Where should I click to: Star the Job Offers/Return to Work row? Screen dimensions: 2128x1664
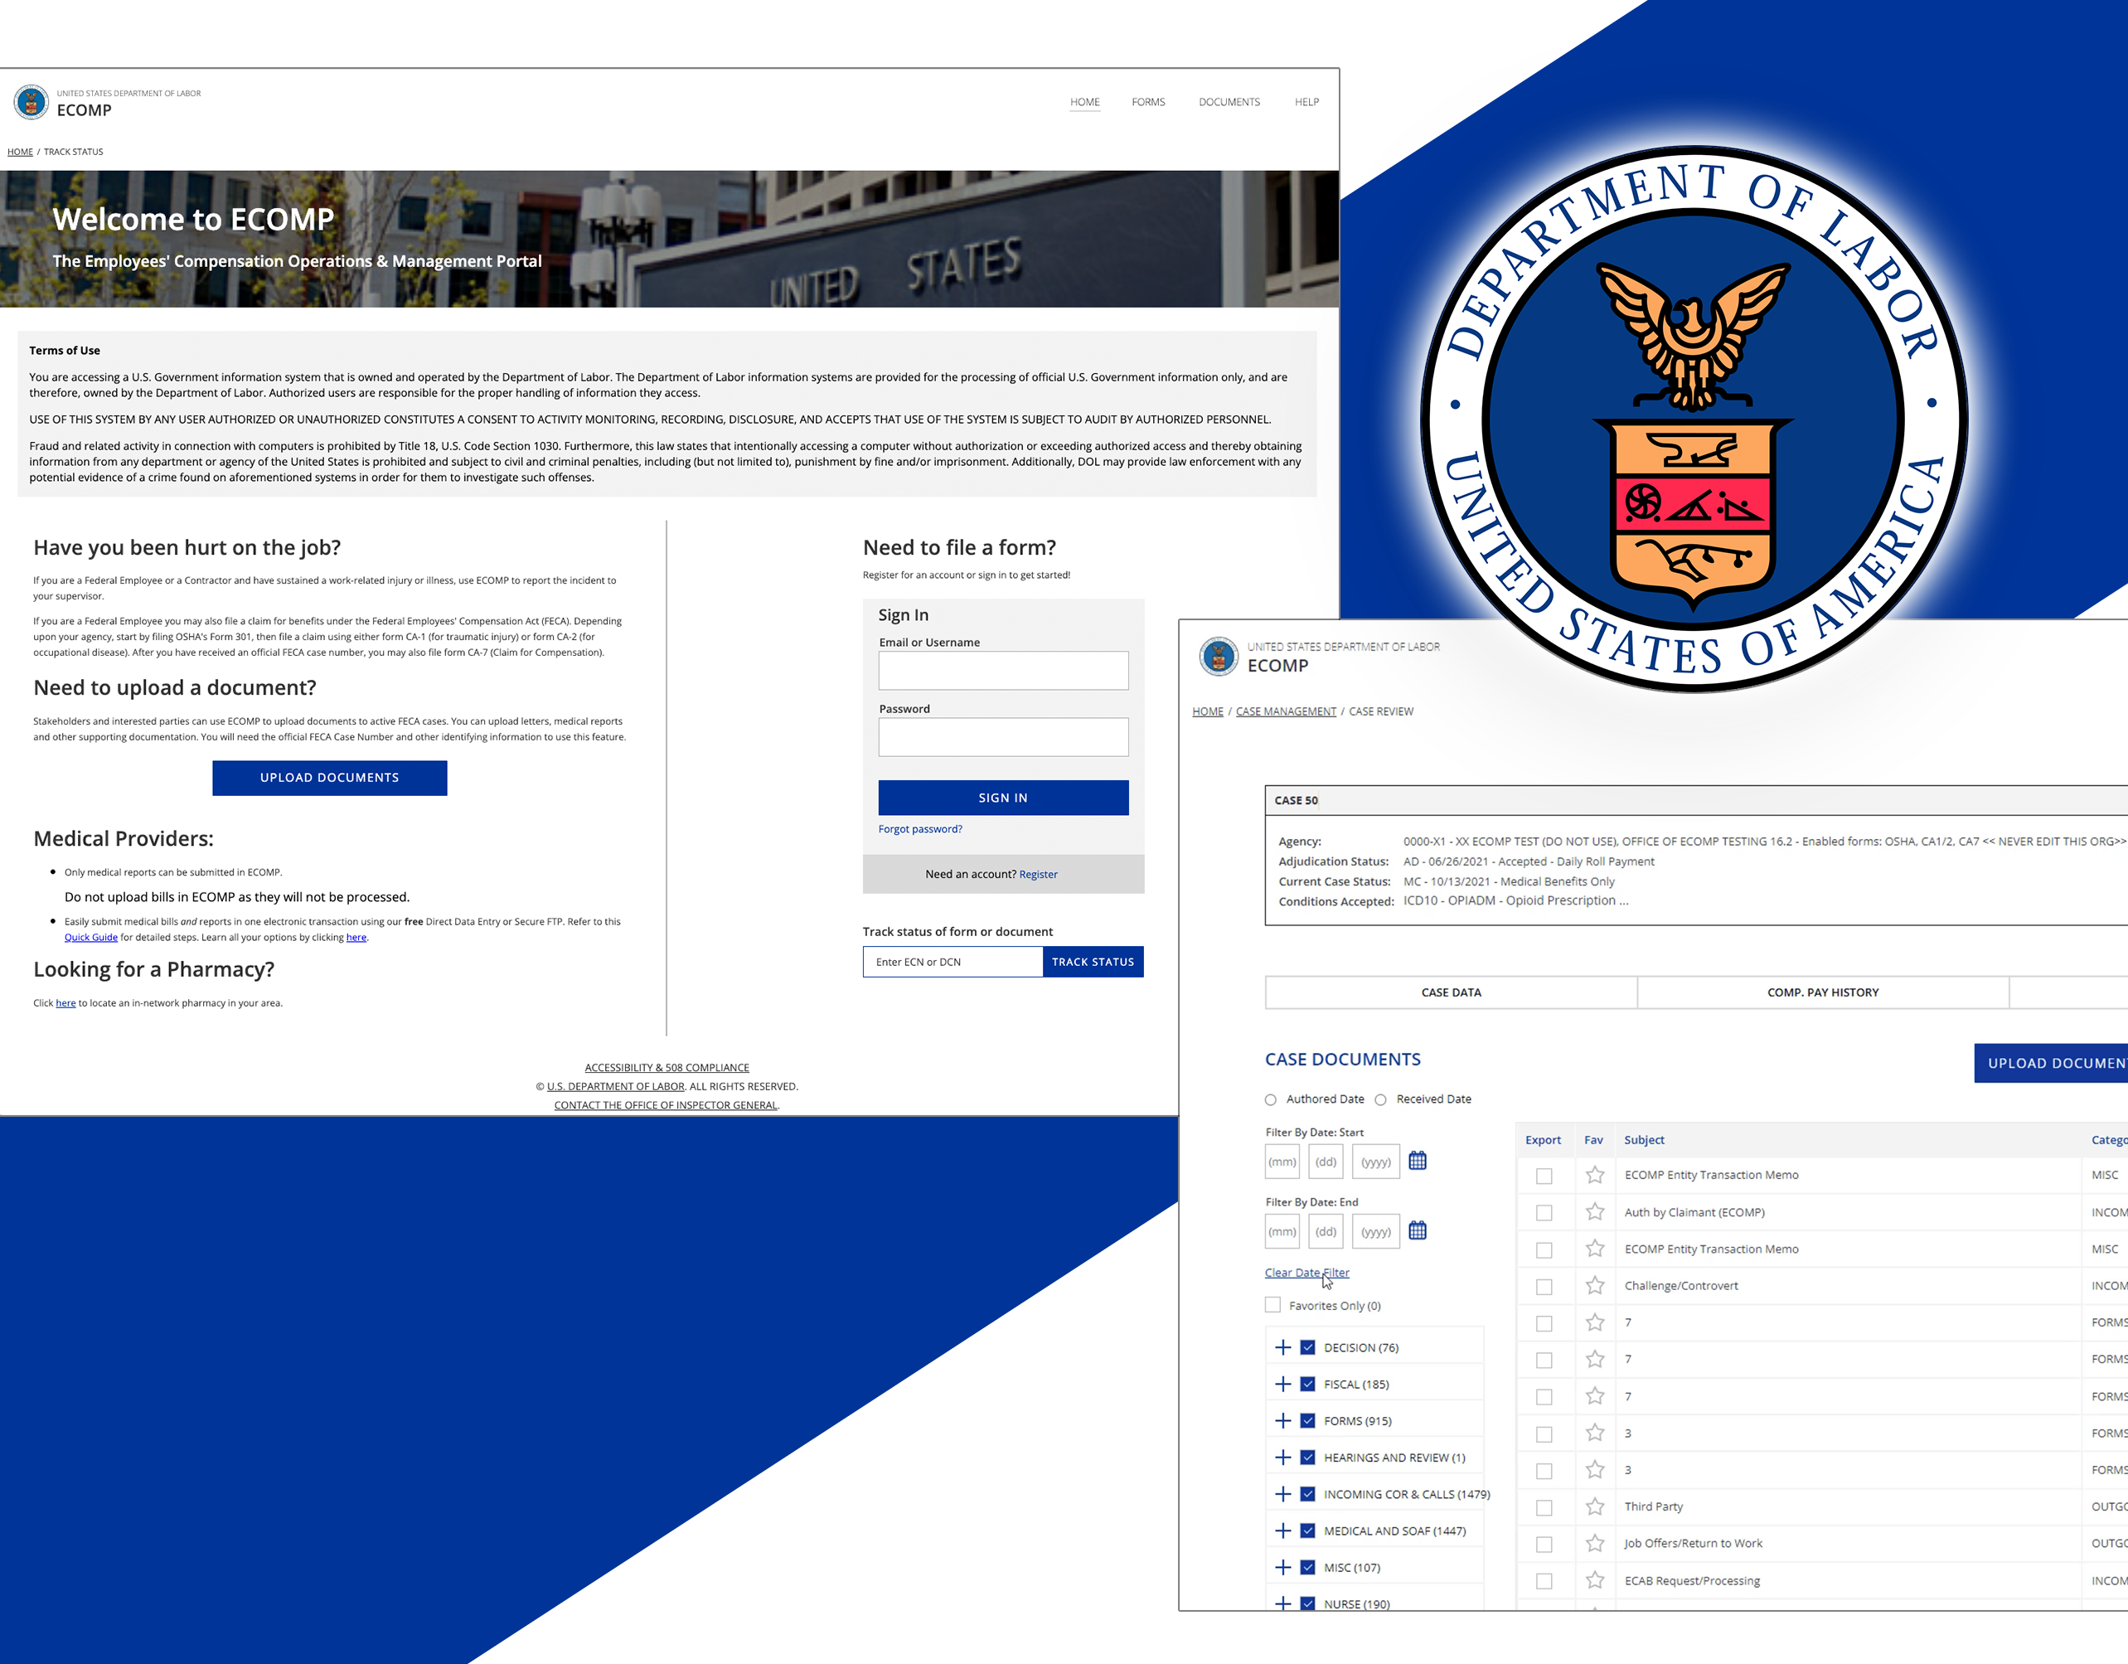[x=1594, y=1544]
